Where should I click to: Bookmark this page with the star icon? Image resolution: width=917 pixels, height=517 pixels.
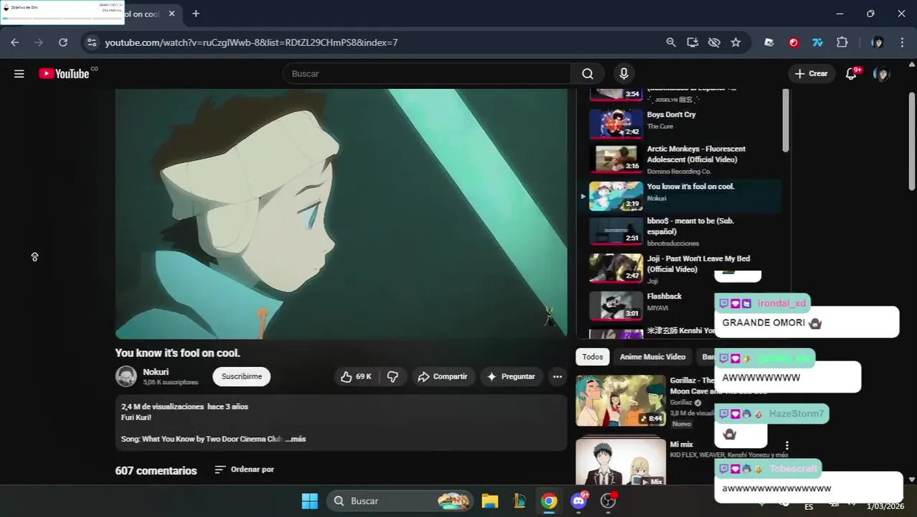coord(735,42)
